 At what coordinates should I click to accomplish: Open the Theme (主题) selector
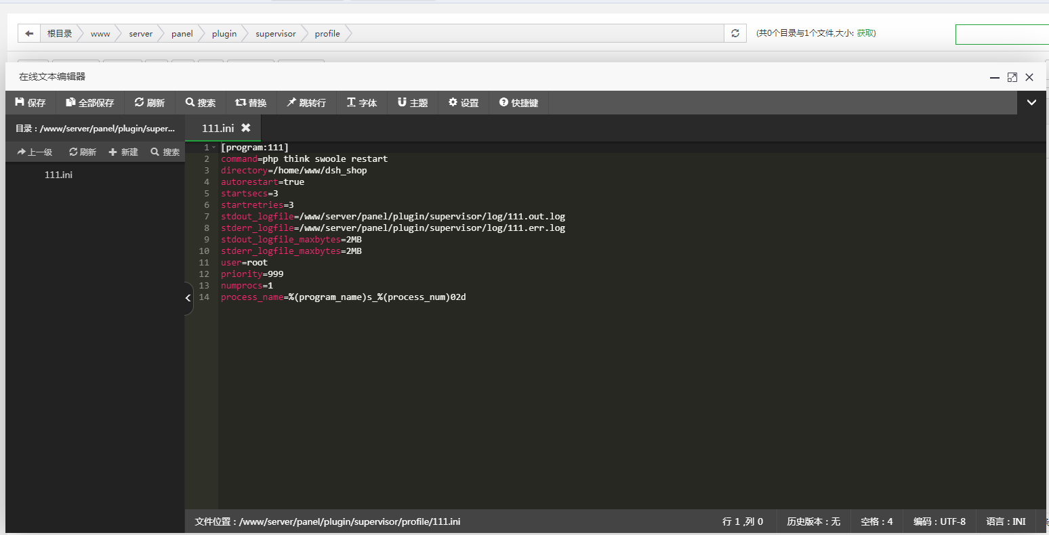[x=413, y=103]
